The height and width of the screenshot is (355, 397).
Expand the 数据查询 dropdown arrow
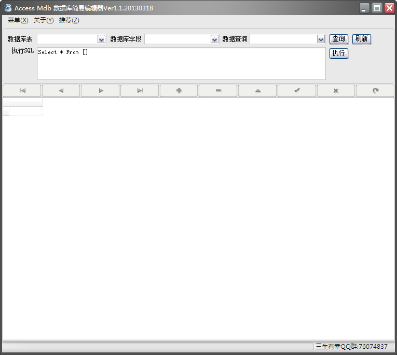[x=321, y=40]
